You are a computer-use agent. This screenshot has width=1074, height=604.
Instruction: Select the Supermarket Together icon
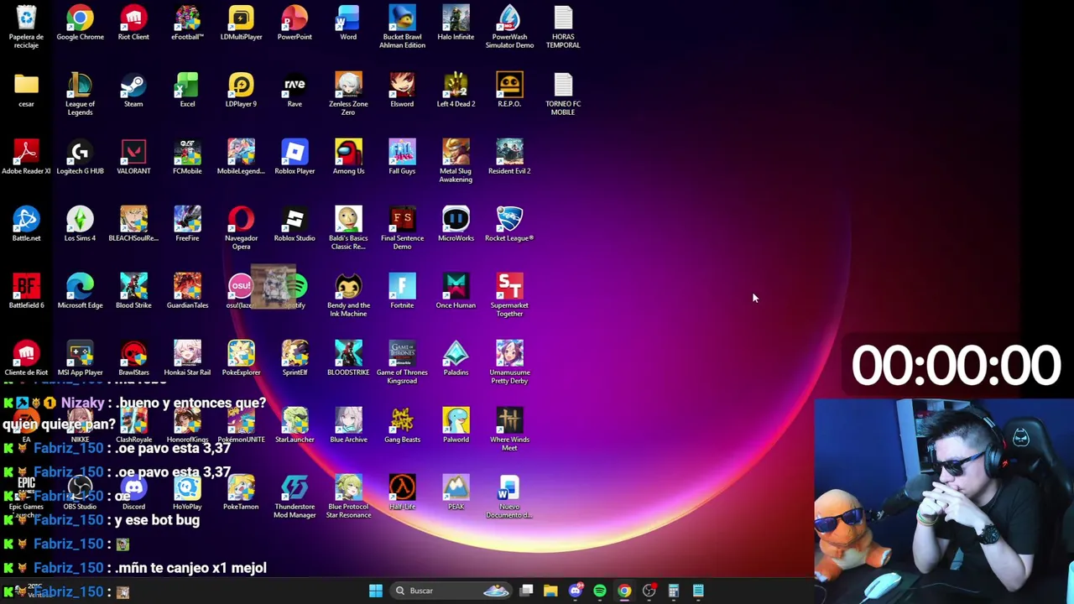pyautogui.click(x=509, y=295)
